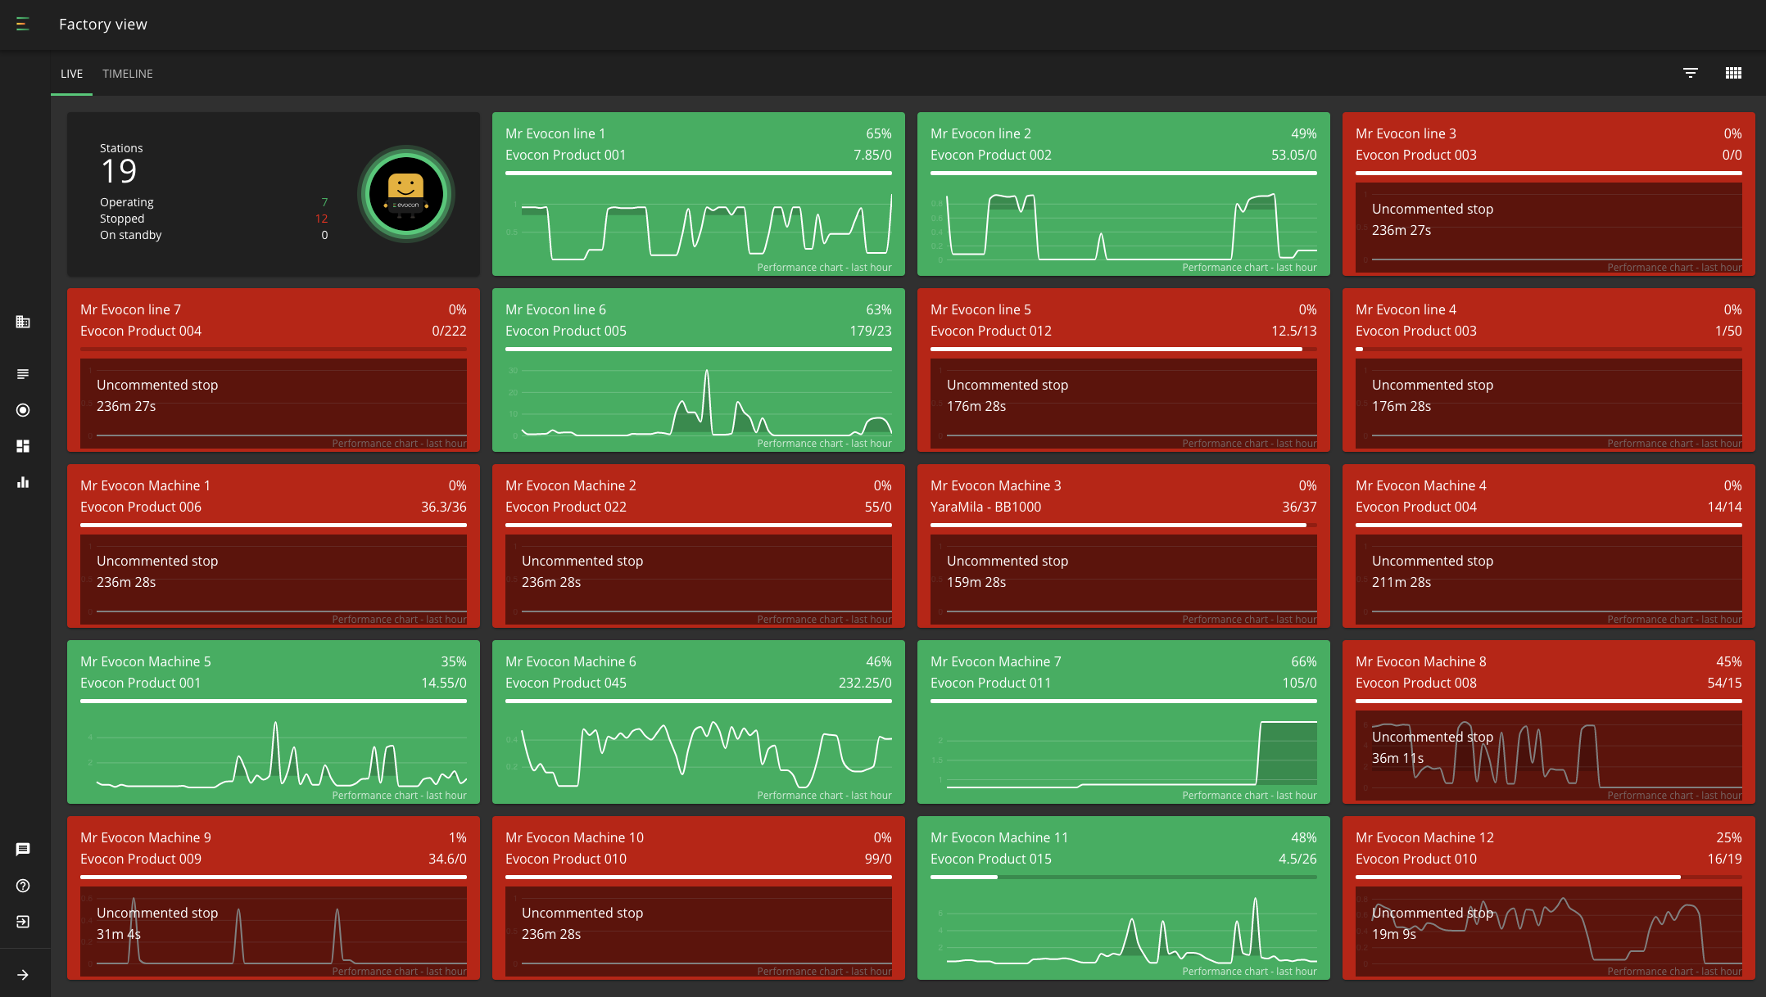Image resolution: width=1766 pixels, height=997 pixels.
Task: Click the Mr Evocon line 6 performance chart
Action: click(698, 403)
